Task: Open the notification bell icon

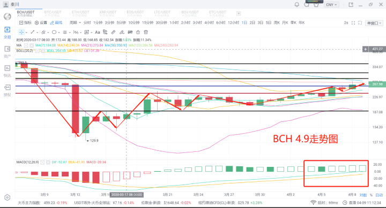Action: click(297, 4)
